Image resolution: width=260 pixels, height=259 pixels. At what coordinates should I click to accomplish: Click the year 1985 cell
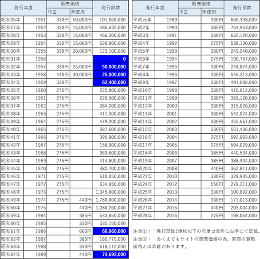pyautogui.click(x=35, y=223)
